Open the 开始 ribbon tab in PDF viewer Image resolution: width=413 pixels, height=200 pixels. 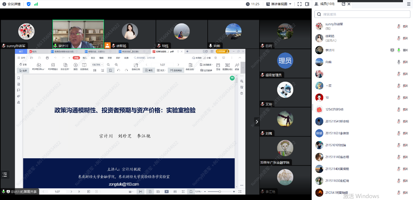point(76,58)
